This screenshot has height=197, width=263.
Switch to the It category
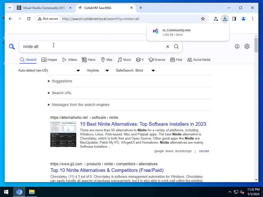coord(140,60)
